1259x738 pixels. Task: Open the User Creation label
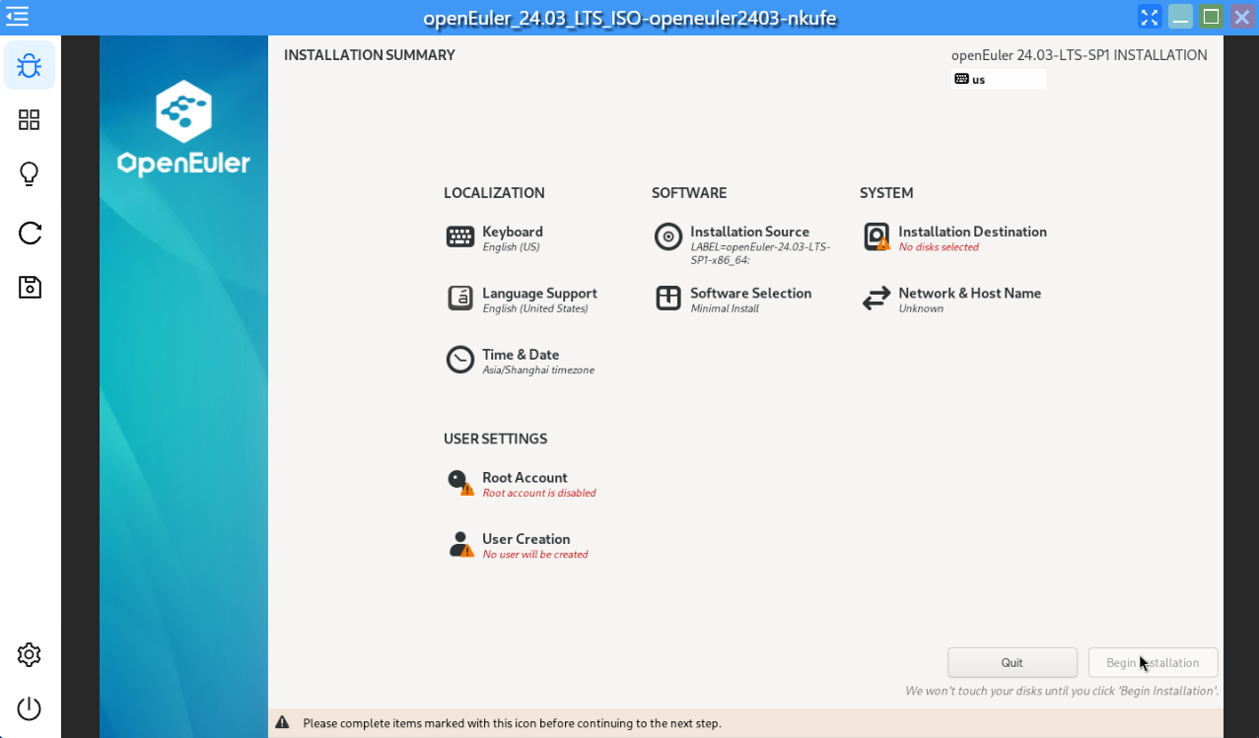pyautogui.click(x=525, y=539)
